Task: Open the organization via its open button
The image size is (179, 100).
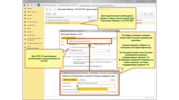Action: pos(109,51)
